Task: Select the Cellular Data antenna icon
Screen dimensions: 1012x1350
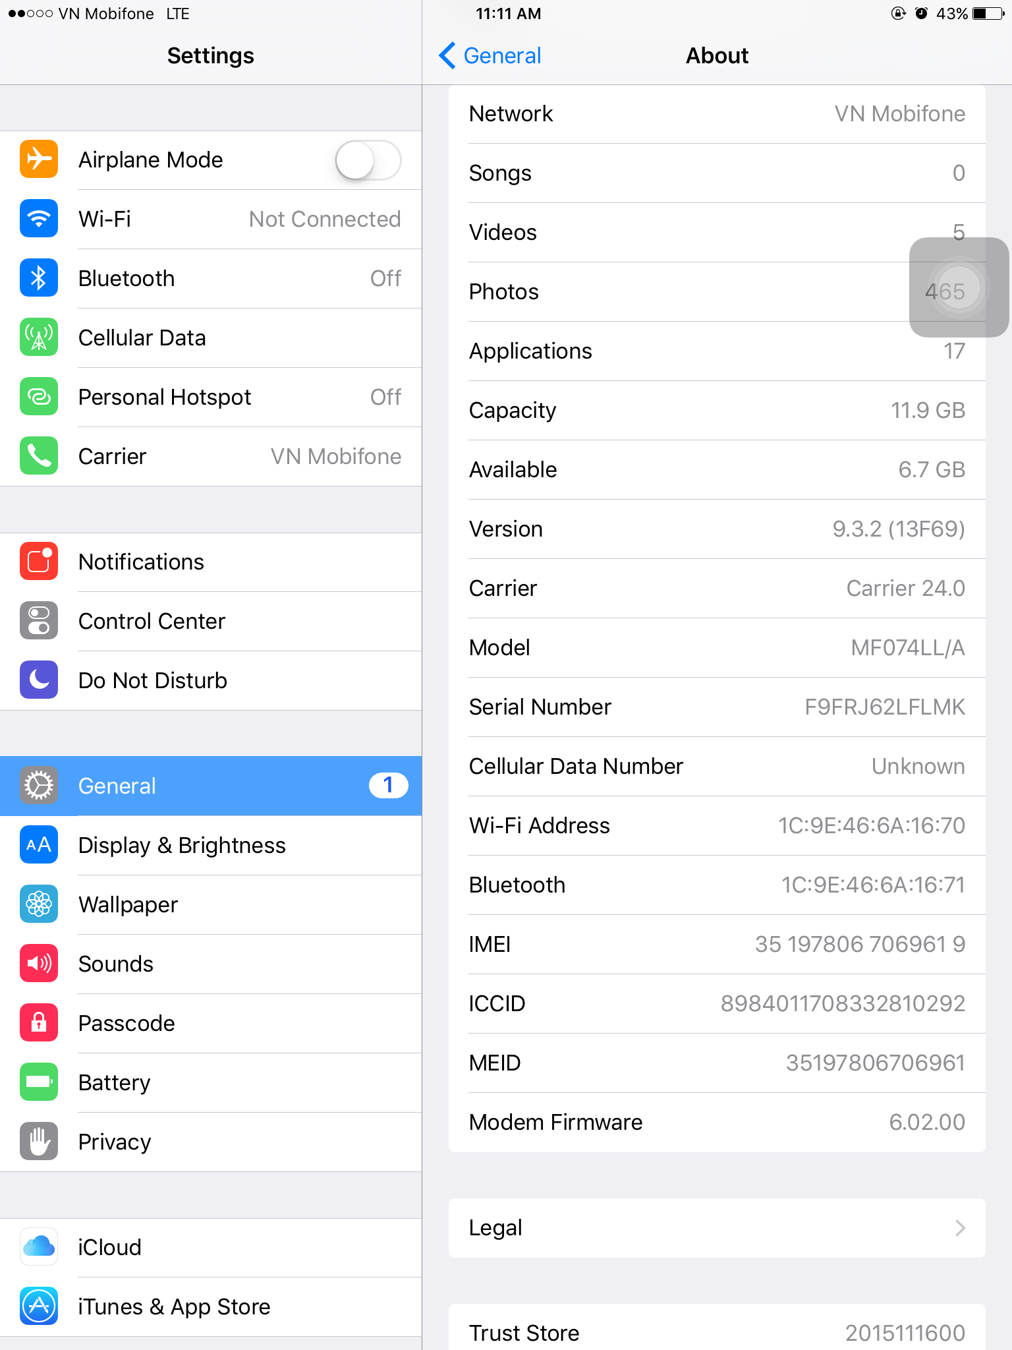Action: point(39,337)
